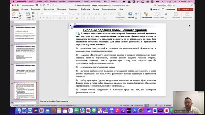This screenshot has height=115, width=205.
Task: Select the slide 25 thumbnail
Action: tap(25, 52)
